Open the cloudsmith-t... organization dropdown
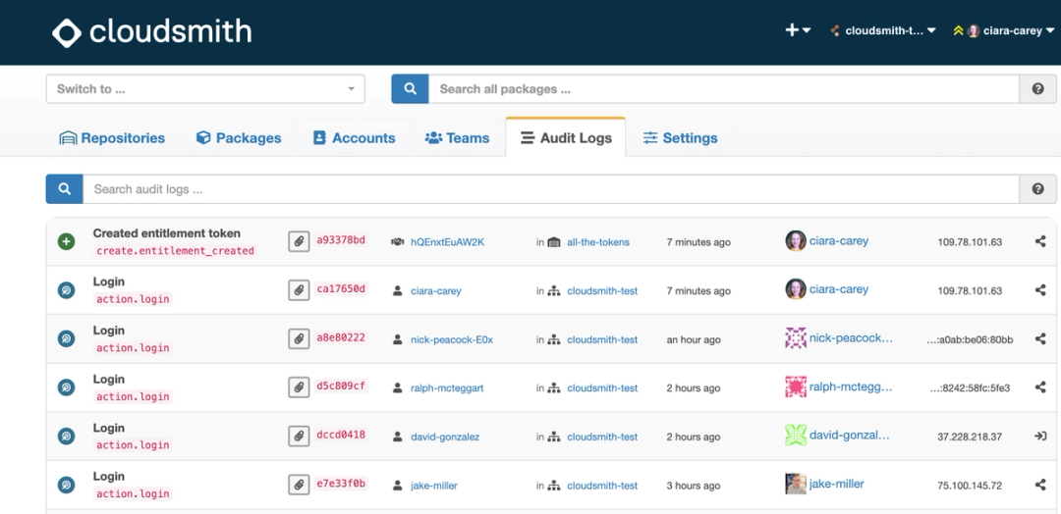This screenshot has width=1061, height=514. (883, 30)
